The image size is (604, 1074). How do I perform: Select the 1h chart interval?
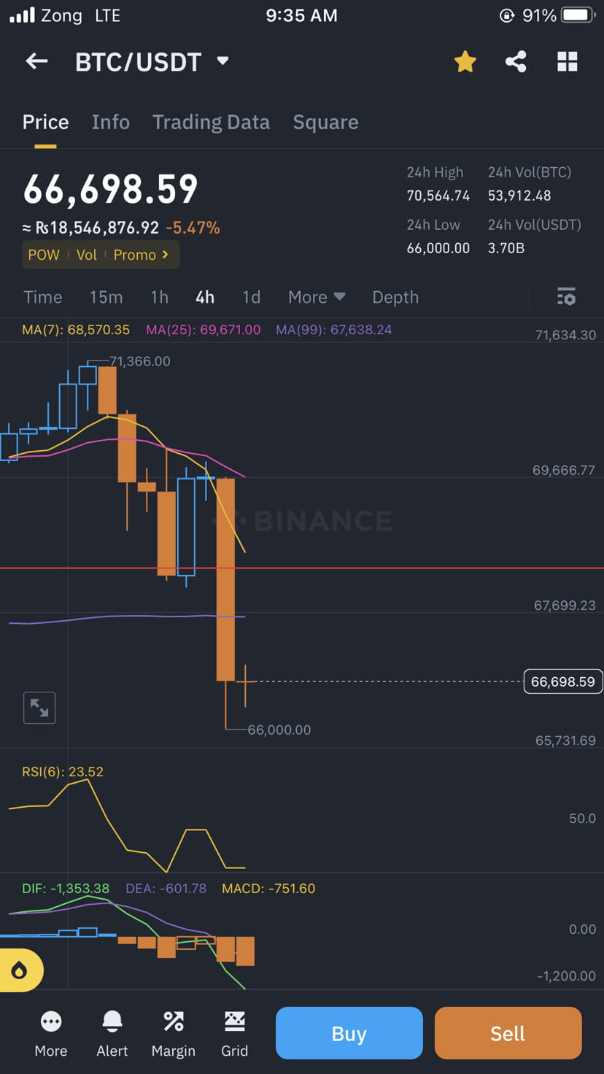pyautogui.click(x=159, y=297)
